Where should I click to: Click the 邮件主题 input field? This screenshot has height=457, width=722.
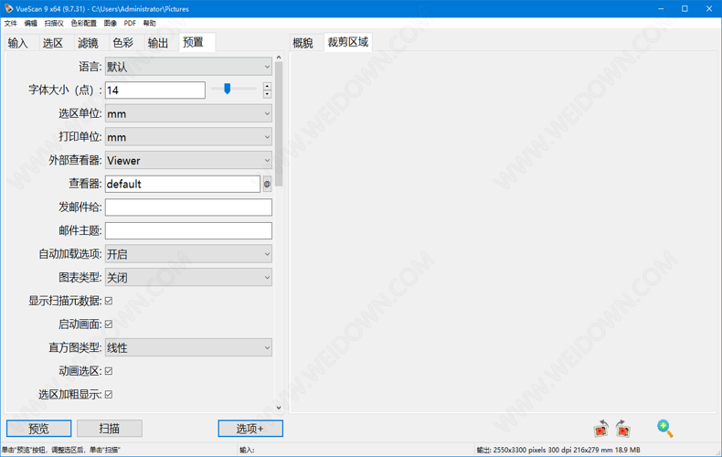pos(188,231)
